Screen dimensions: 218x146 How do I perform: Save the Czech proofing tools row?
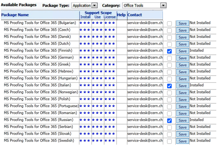click(183, 30)
